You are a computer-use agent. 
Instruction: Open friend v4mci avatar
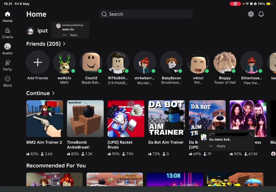198,62
